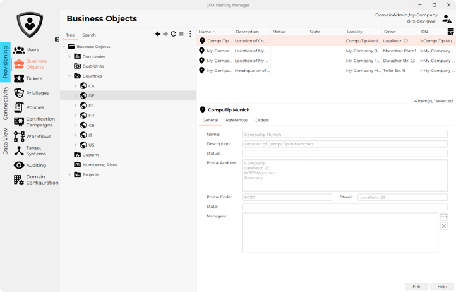Expand the US country node
The width and height of the screenshot is (456, 292).
tap(75, 145)
